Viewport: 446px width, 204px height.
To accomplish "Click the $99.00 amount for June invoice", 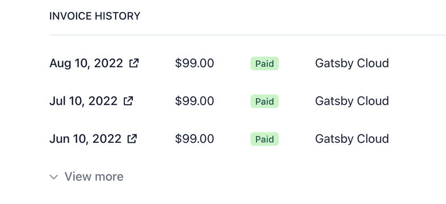I will 195,139.
